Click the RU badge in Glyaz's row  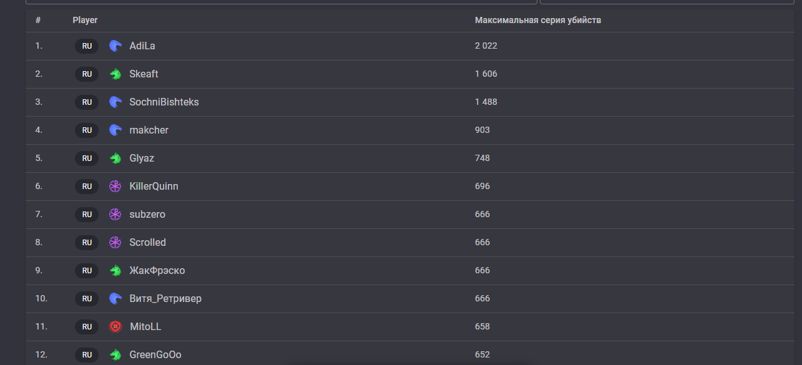87,158
